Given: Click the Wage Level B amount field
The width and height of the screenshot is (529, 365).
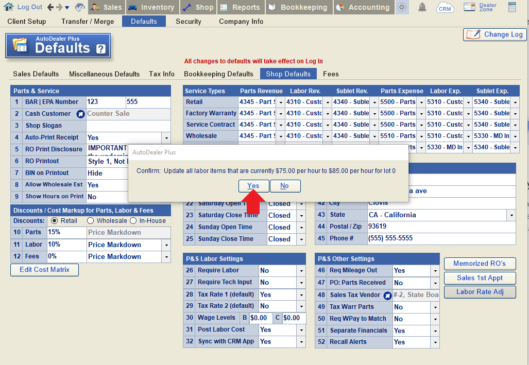Looking at the screenshot, I should (261, 318).
